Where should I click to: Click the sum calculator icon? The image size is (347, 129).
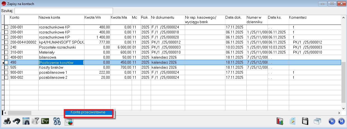pos(45,121)
